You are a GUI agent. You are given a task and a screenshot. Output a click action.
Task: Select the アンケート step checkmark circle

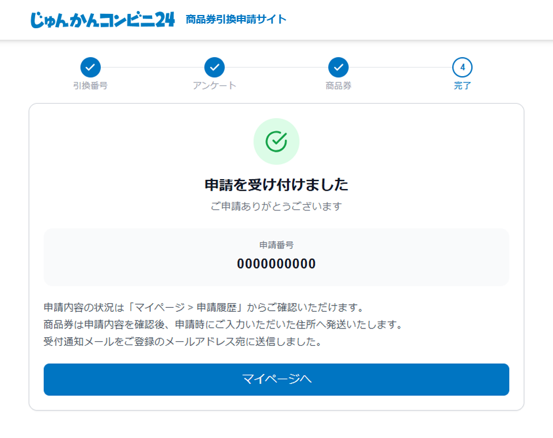point(214,67)
